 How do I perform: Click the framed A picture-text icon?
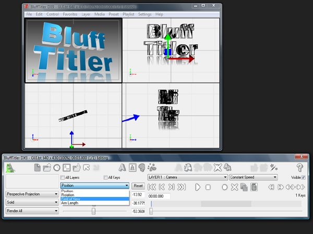[132, 167]
